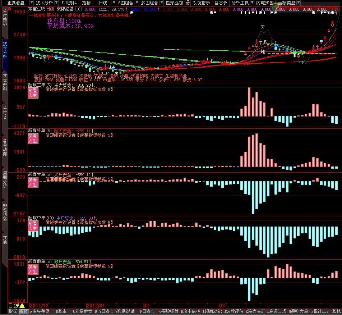Expand dropdown arrow beside toolbar 日线

tap(114, 3)
